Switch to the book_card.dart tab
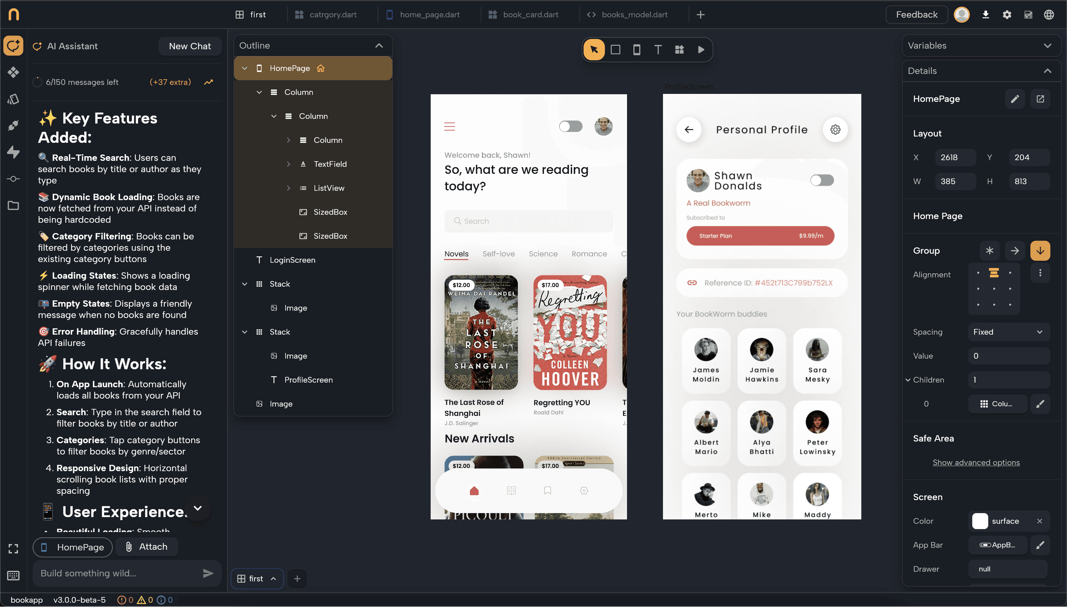This screenshot has width=1067, height=607. click(x=531, y=14)
